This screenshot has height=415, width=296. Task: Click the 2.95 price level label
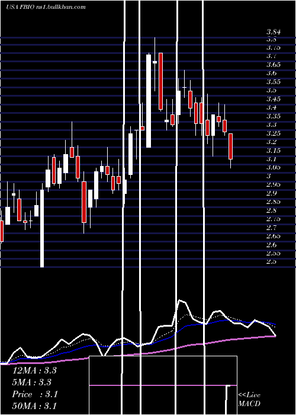point(274,184)
